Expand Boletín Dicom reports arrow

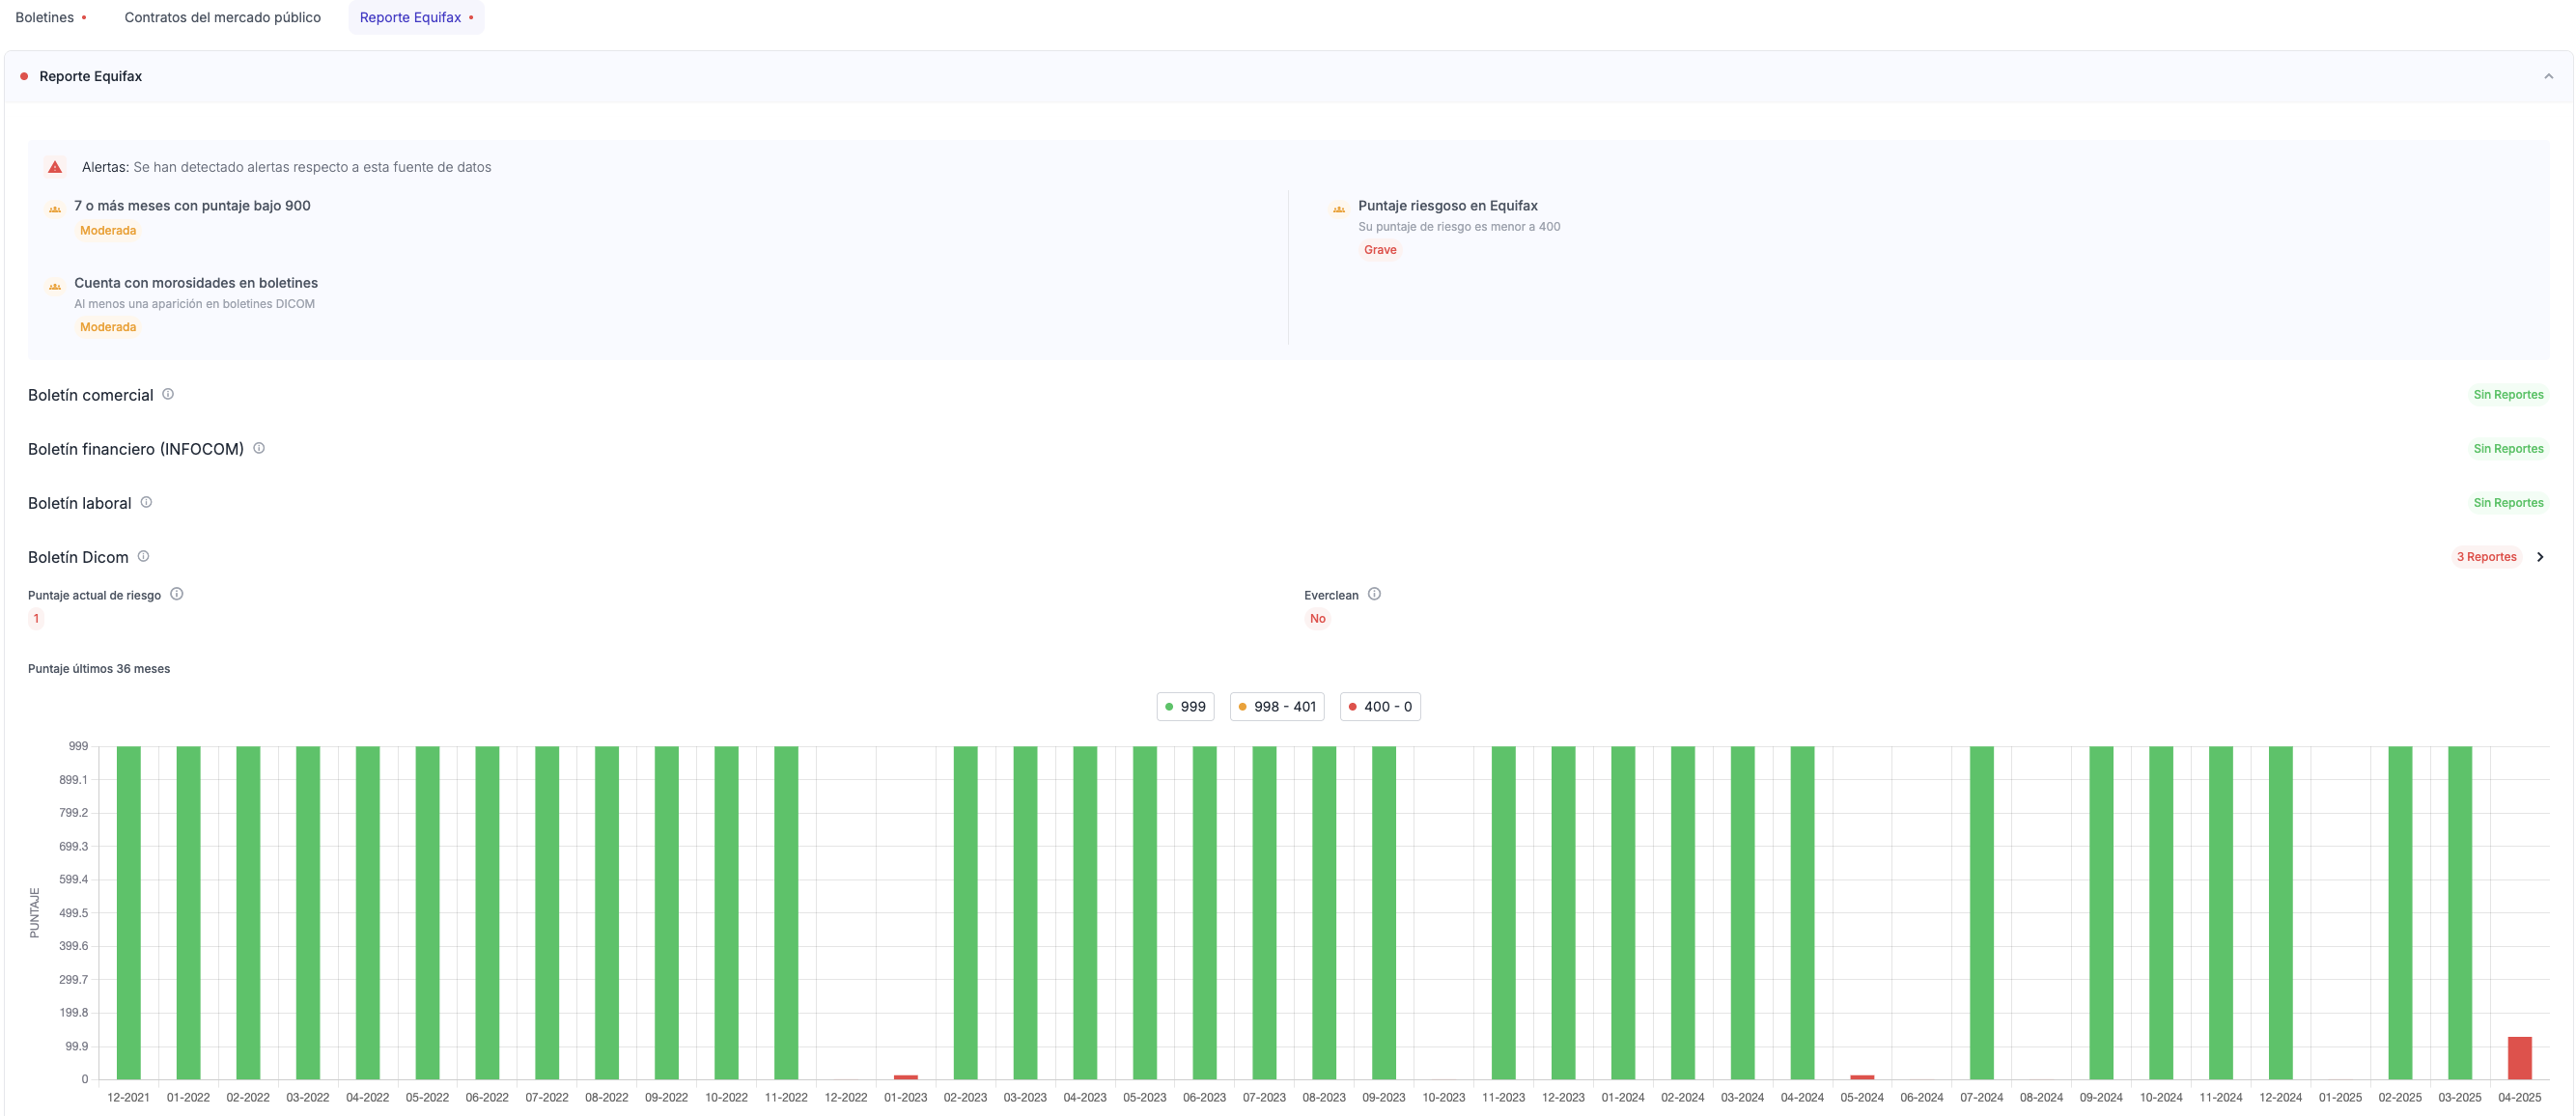click(x=2540, y=557)
